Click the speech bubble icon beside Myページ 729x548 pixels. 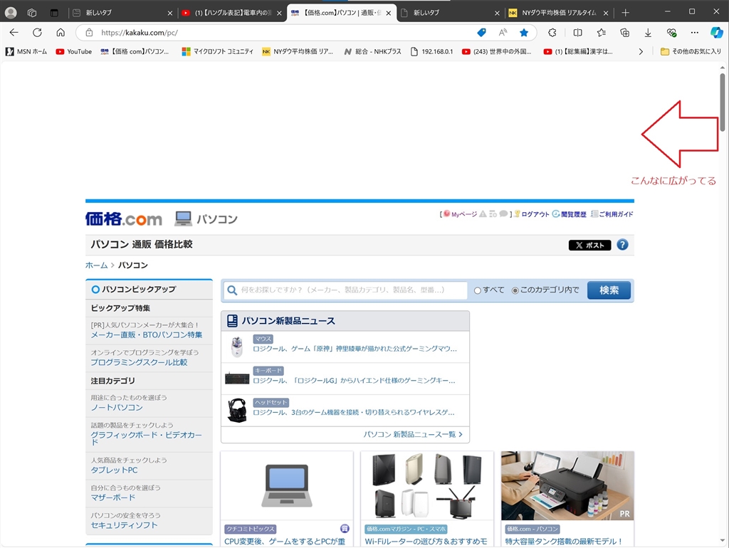click(503, 214)
